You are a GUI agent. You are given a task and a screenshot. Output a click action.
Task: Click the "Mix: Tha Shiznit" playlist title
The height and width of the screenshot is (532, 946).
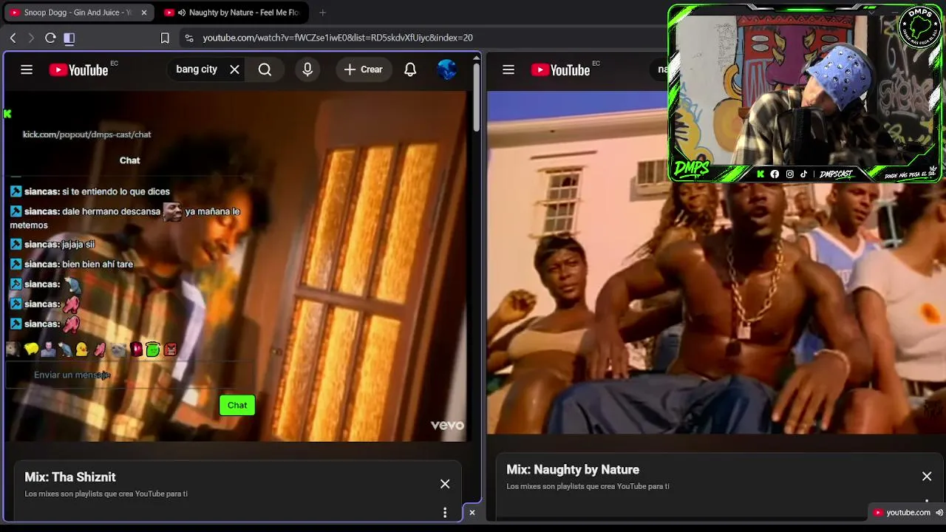[x=70, y=477]
